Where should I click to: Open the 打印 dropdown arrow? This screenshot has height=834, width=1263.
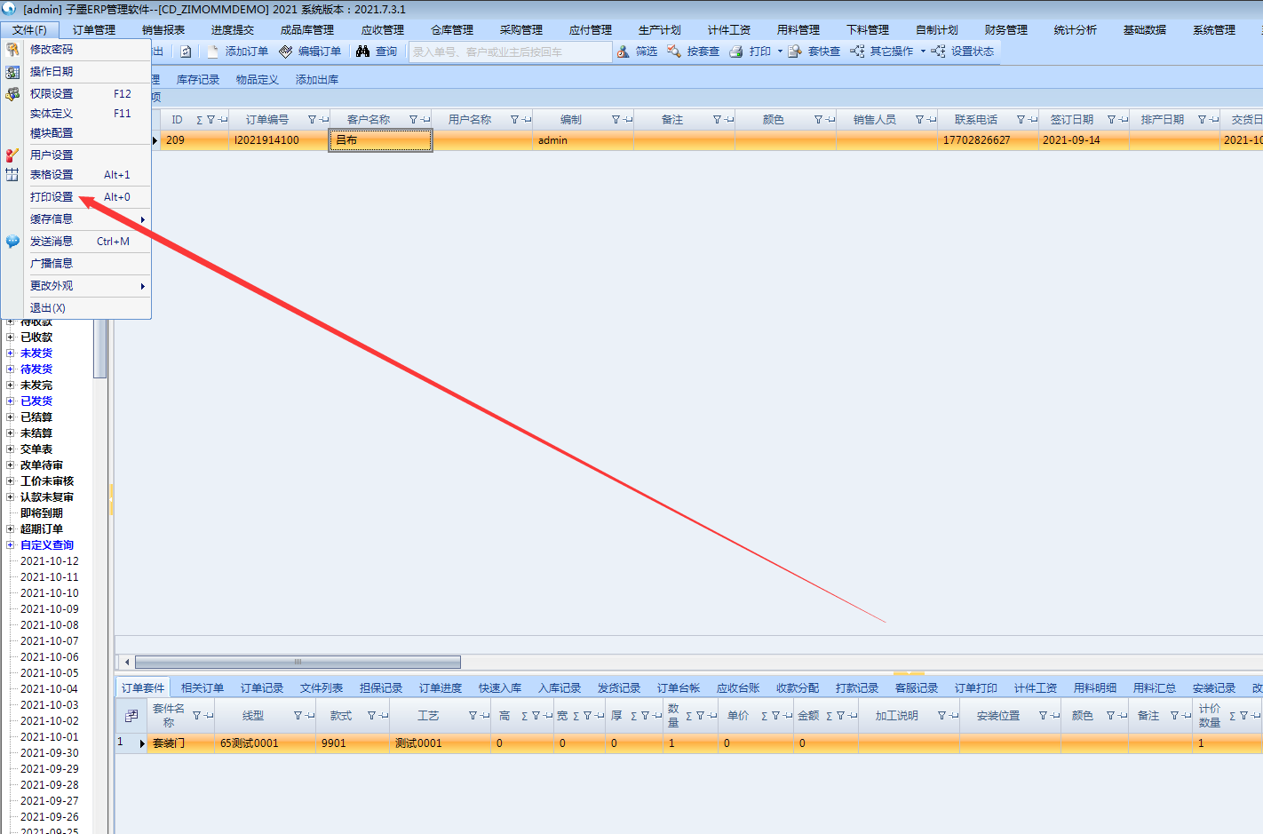click(x=780, y=52)
